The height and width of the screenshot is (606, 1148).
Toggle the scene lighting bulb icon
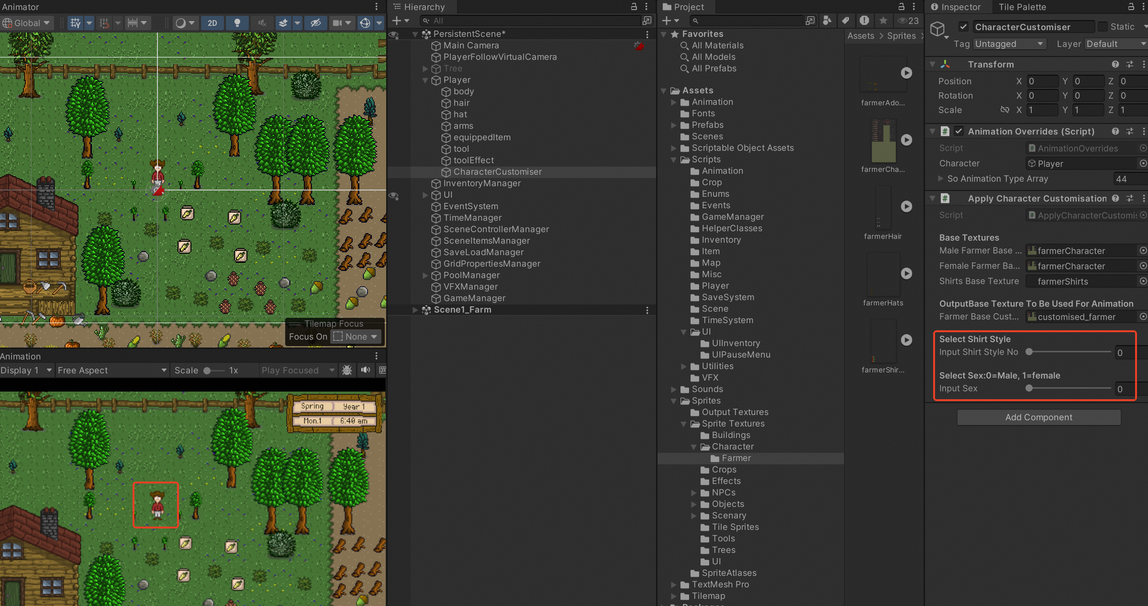[237, 22]
